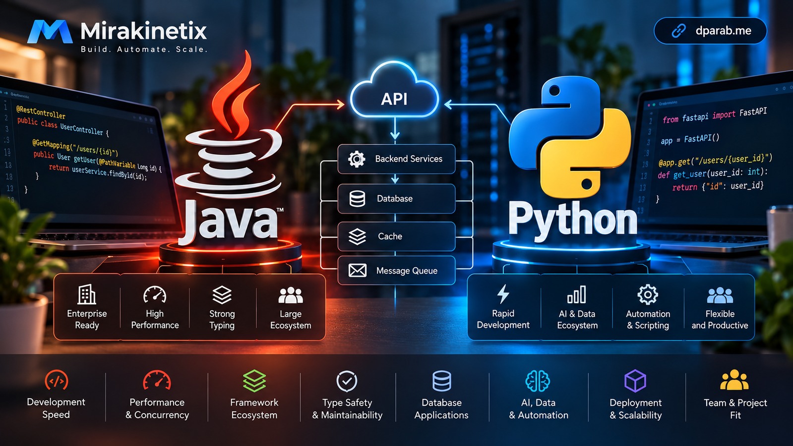Viewport: 793px width, 446px height.
Task: Select the Backend Services gear icon
Action: tap(357, 159)
